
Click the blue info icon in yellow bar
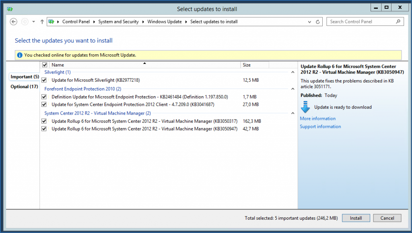pyautogui.click(x=20, y=55)
